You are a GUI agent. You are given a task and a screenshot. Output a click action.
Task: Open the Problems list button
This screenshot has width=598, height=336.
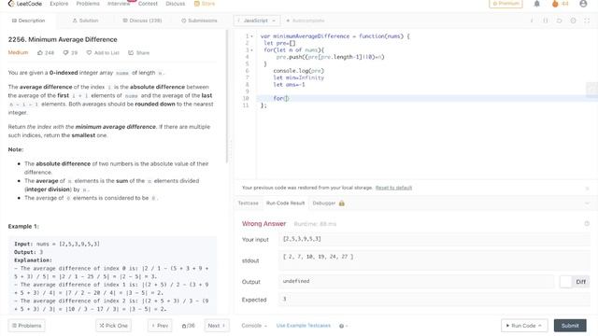(x=26, y=326)
